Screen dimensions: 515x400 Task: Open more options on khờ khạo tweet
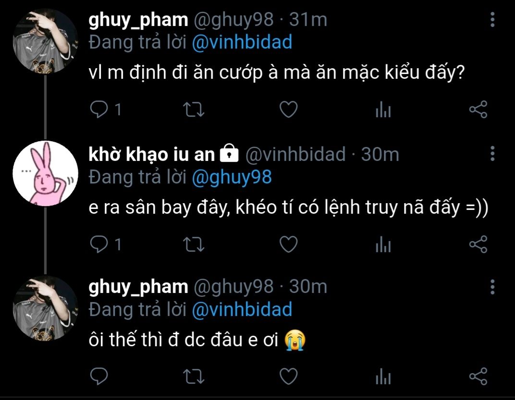pyautogui.click(x=492, y=154)
